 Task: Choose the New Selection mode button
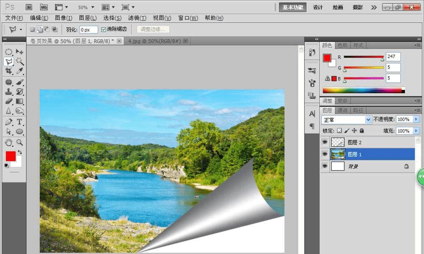[x=32, y=30]
